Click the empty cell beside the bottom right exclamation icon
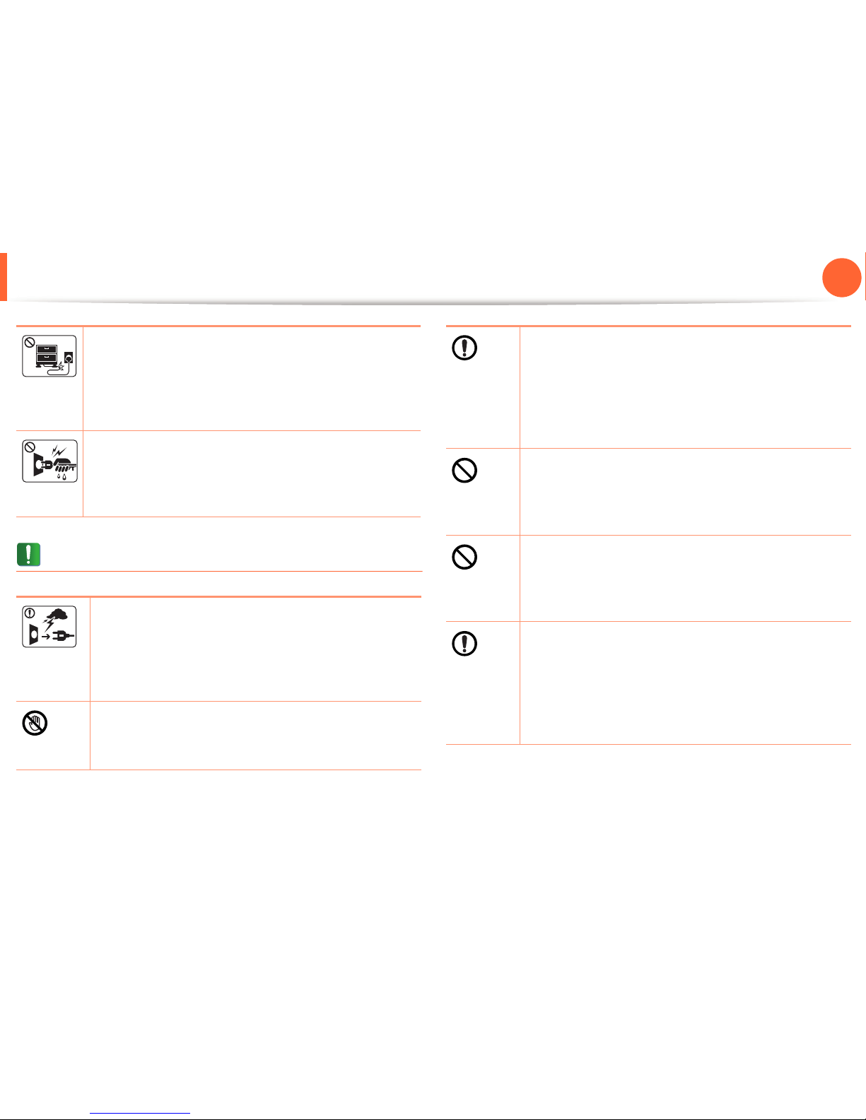866x1120 pixels. (x=685, y=683)
